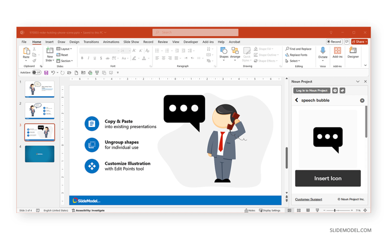Go back with the arrow beside speech bubble
Screen dimensions: 387x240
(x=296, y=100)
